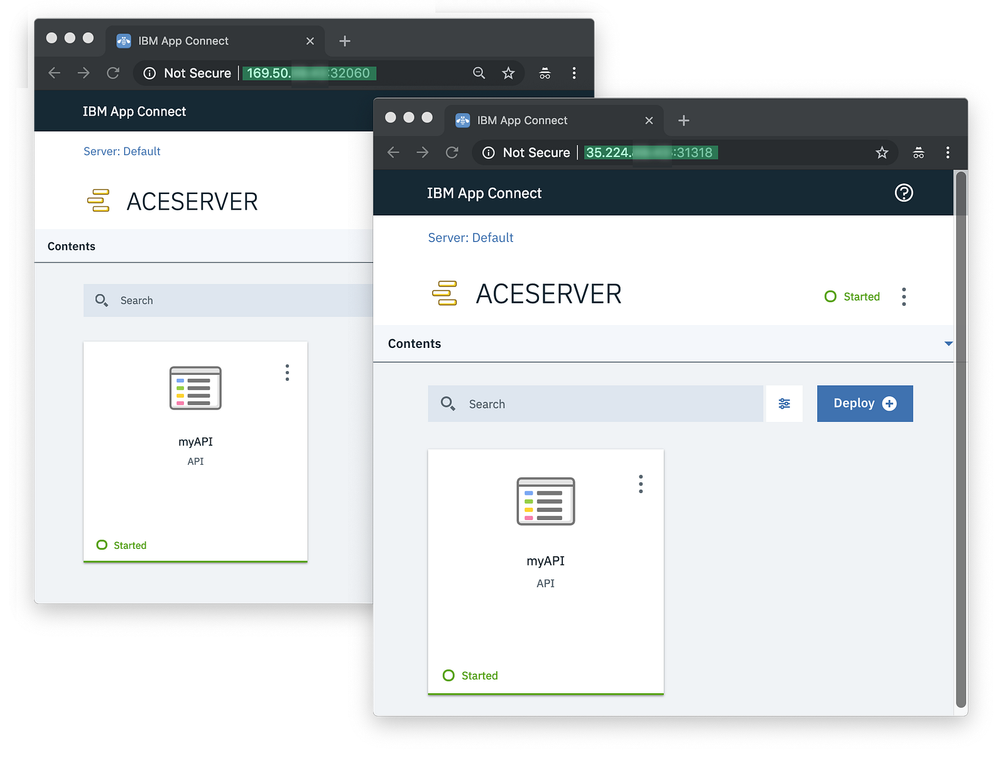Click myAPI Started status in back window
The height and width of the screenshot is (768, 1005).
point(121,545)
